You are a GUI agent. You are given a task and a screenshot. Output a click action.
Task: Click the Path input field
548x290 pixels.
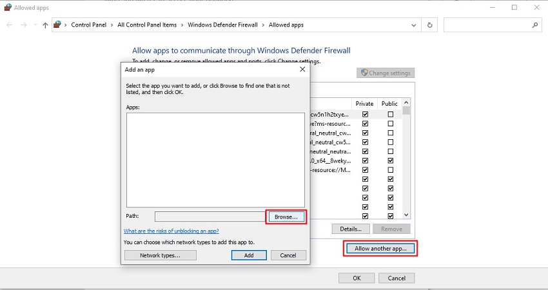pos(210,217)
